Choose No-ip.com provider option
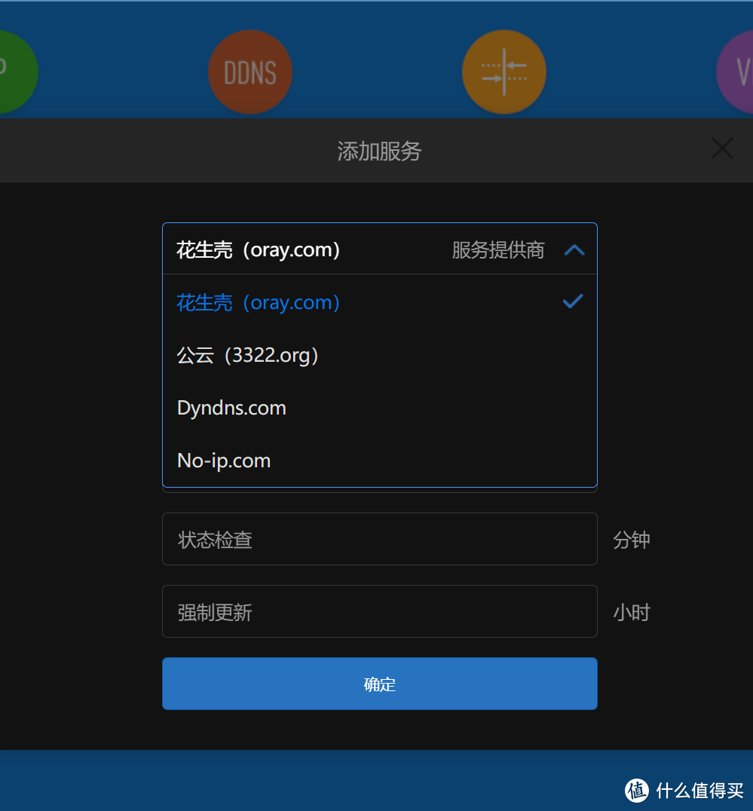Image resolution: width=753 pixels, height=811 pixels. pyautogui.click(x=380, y=461)
